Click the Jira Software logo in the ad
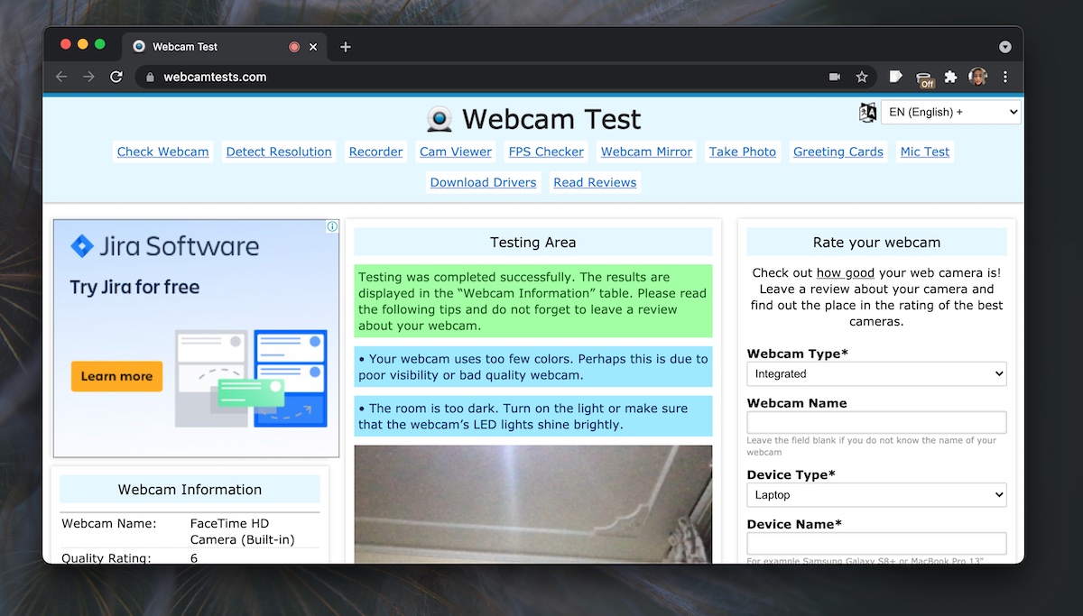 (165, 246)
